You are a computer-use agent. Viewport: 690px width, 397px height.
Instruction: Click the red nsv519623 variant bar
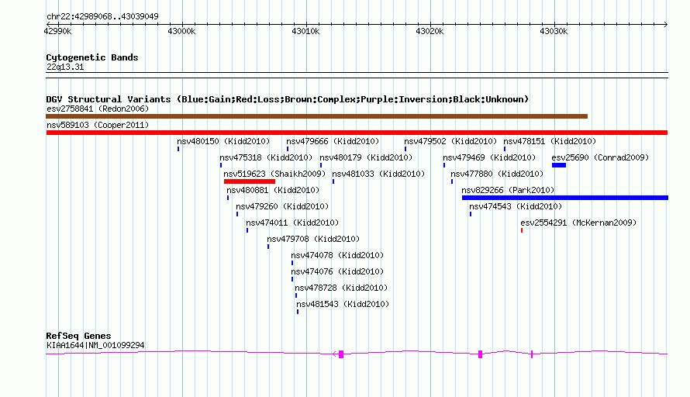[x=250, y=181]
